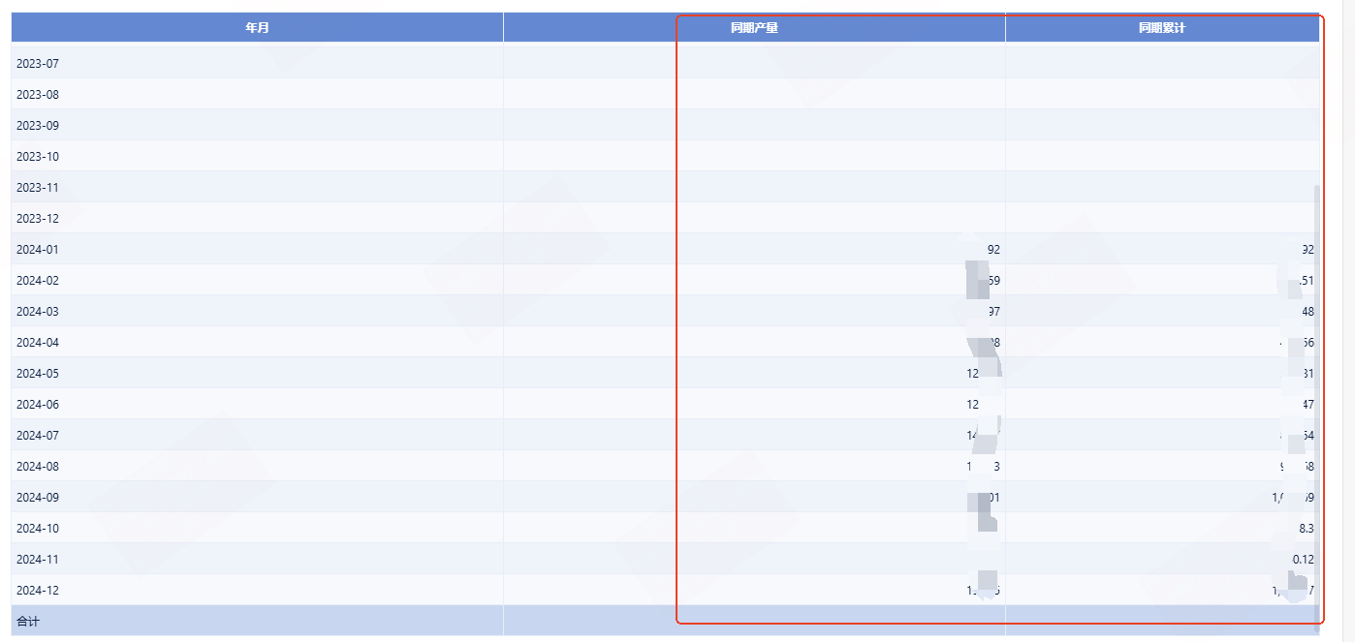This screenshot has height=642, width=1355.
Task: Click the table's vertical scrollbar thumb
Action: (x=1316, y=407)
